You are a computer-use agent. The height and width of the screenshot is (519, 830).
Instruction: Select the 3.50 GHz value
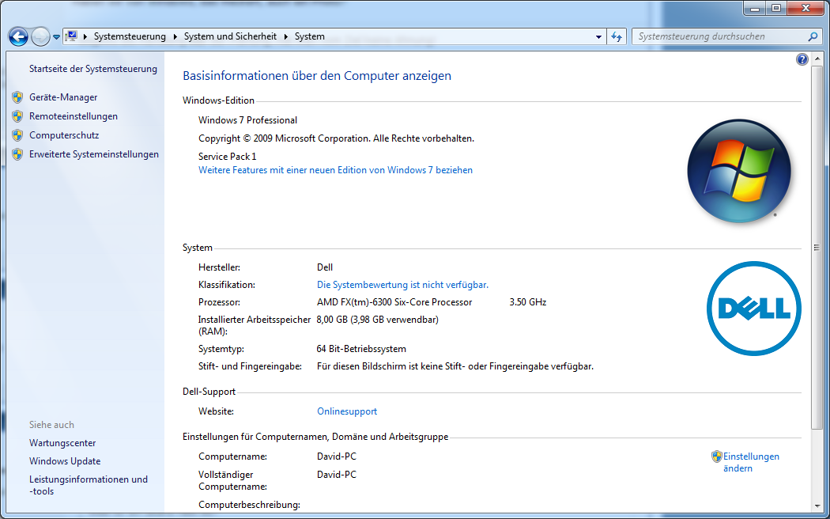[x=528, y=302]
